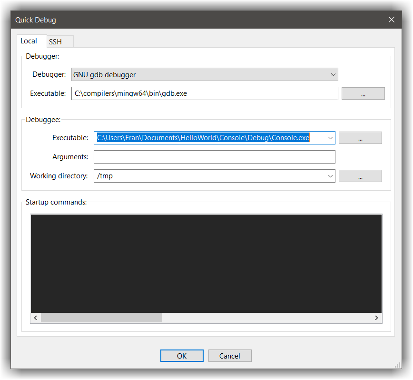Browse for the Debuggee executable file
Image resolution: width=413 pixels, height=380 pixels.
[360, 137]
